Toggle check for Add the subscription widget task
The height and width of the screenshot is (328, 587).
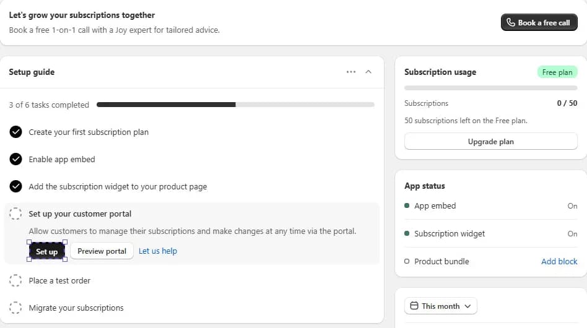(x=15, y=186)
